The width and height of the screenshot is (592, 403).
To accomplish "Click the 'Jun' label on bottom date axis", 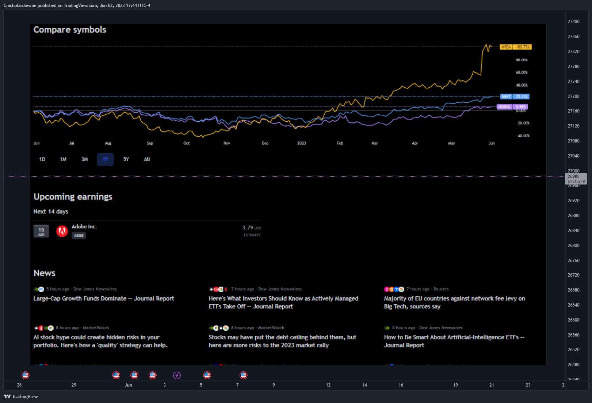I will point(128,385).
